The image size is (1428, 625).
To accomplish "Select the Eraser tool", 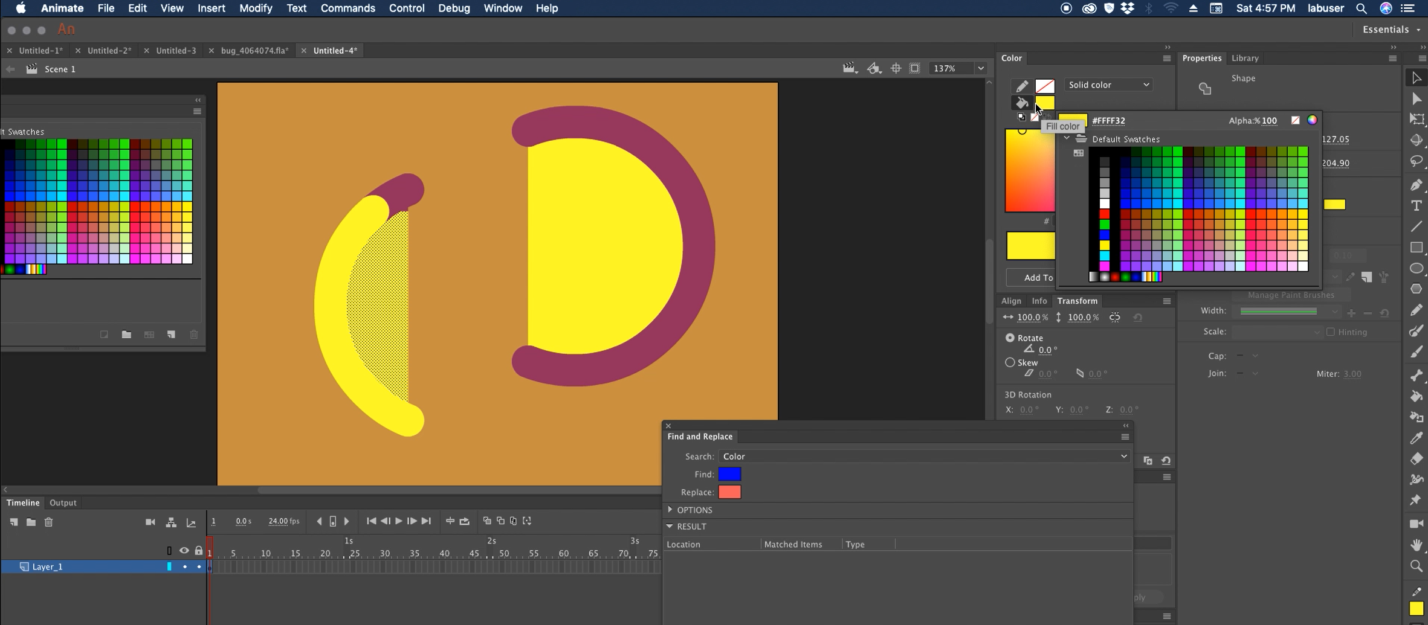I will pos(1416,459).
